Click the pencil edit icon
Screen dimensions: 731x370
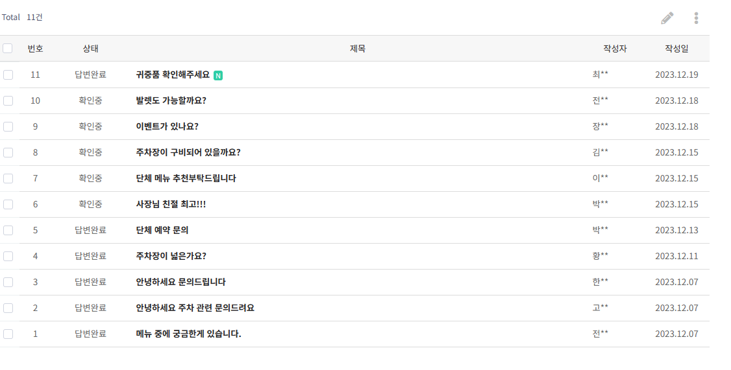click(x=667, y=18)
